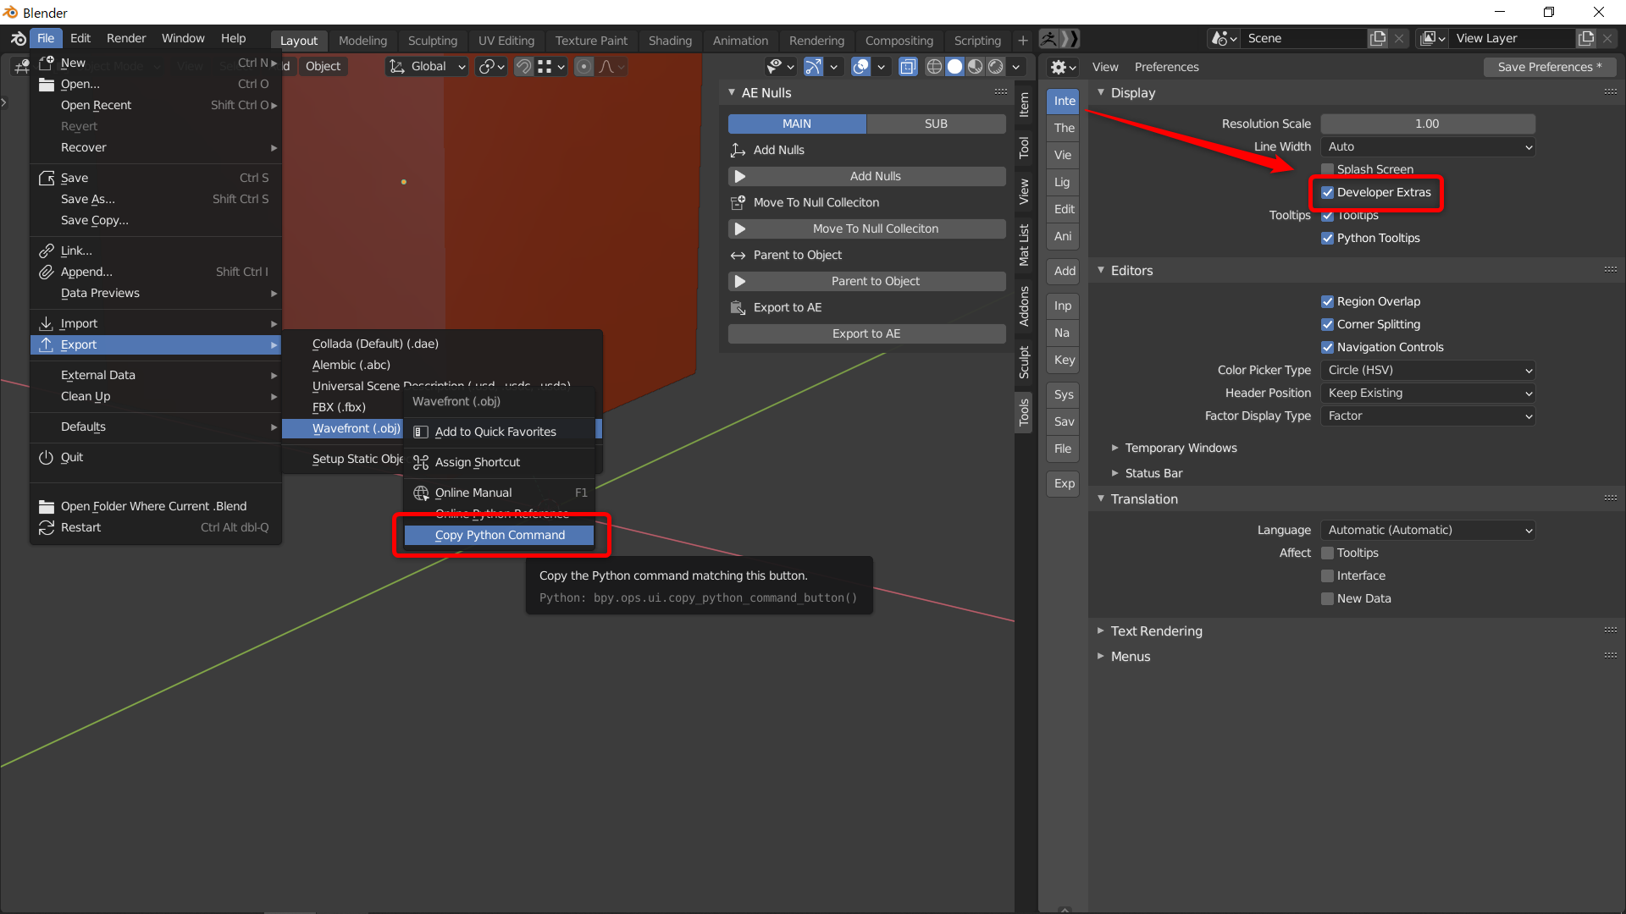The image size is (1626, 914).
Task: Click the running figure icon in topbar
Action: tap(1048, 39)
